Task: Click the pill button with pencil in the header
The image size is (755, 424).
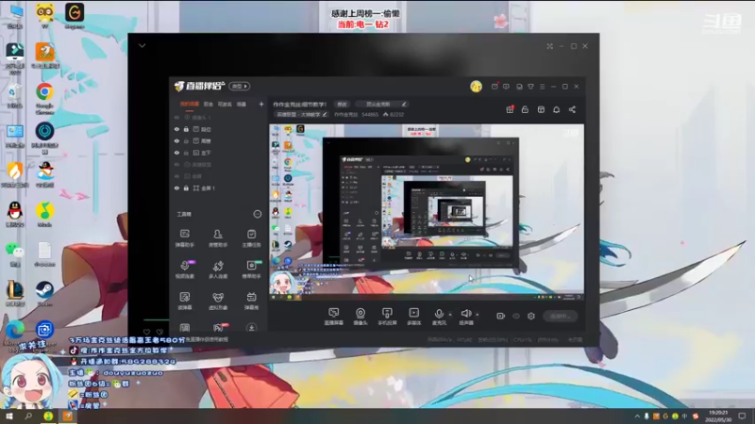Action: (x=383, y=104)
